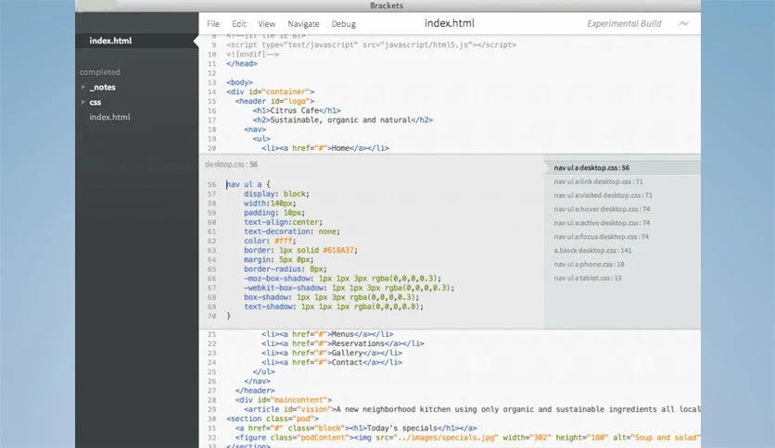Image resolution: width=775 pixels, height=448 pixels.
Task: Expand the _notes folder arrow
Action: tap(83, 87)
